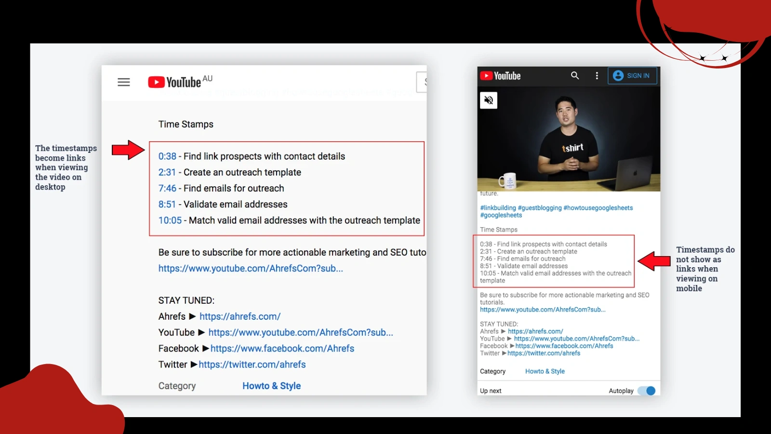Viewport: 771px width, 434px height.
Task: Toggle the Autoplay switch
Action: 647,391
